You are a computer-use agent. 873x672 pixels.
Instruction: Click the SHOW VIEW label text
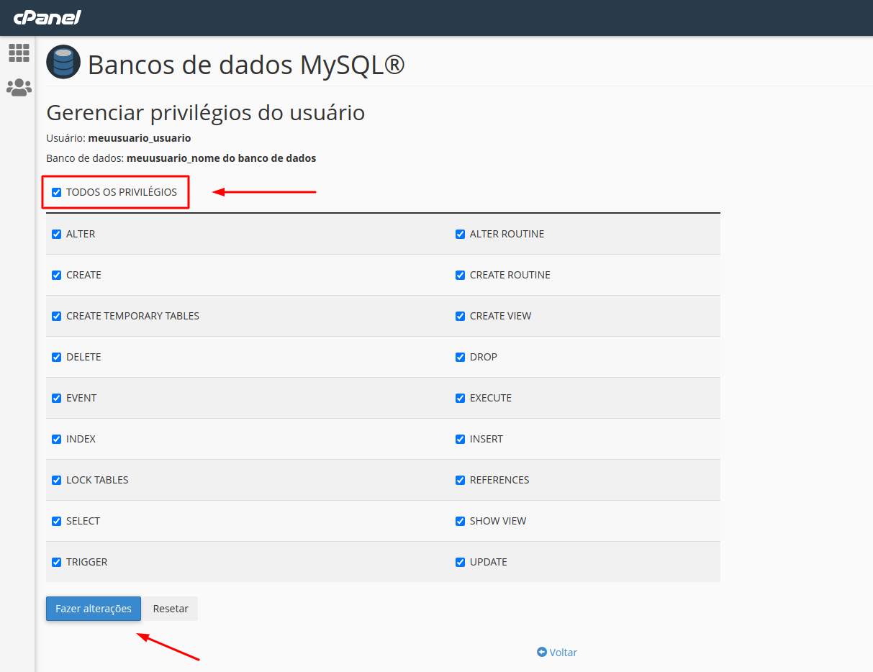(x=498, y=521)
